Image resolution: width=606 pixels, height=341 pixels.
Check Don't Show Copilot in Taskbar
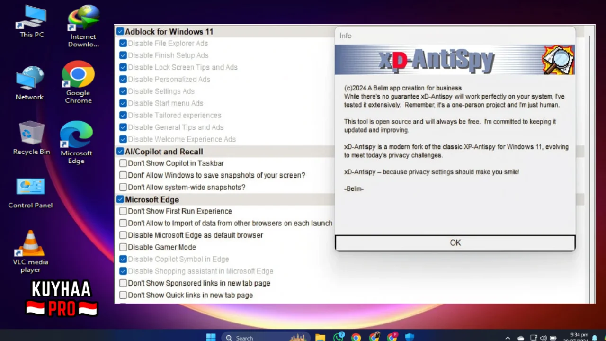click(x=123, y=163)
